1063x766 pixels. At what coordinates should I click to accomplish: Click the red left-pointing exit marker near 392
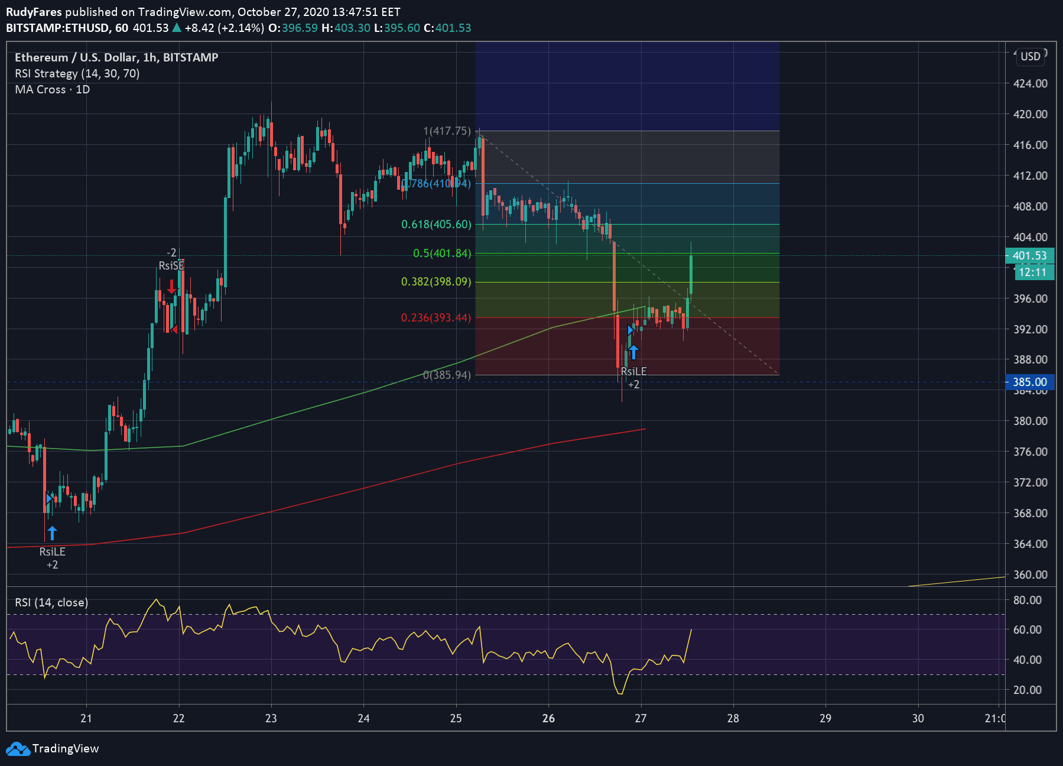click(174, 329)
